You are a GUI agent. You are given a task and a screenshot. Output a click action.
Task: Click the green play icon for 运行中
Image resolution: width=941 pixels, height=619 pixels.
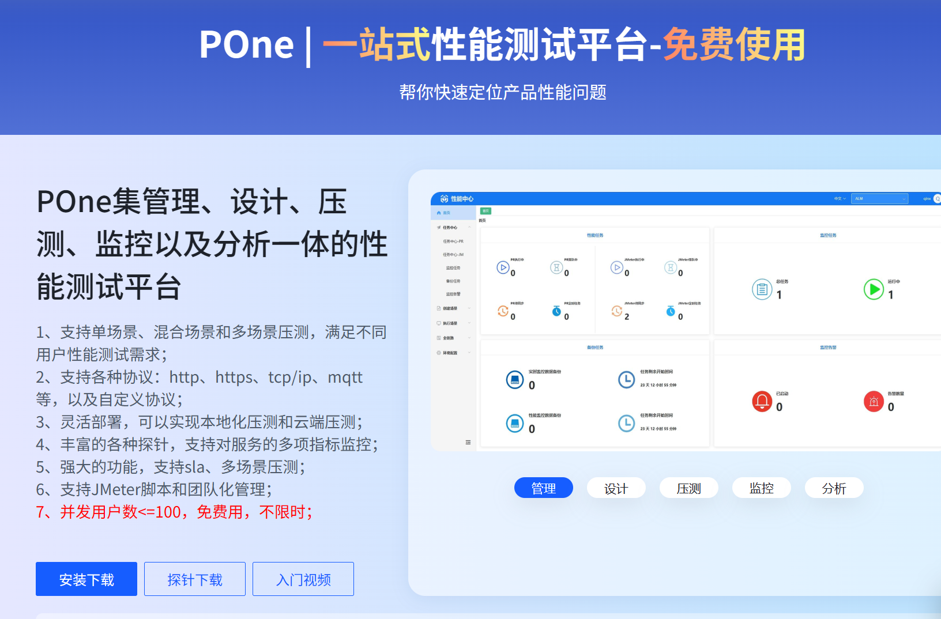[874, 289]
